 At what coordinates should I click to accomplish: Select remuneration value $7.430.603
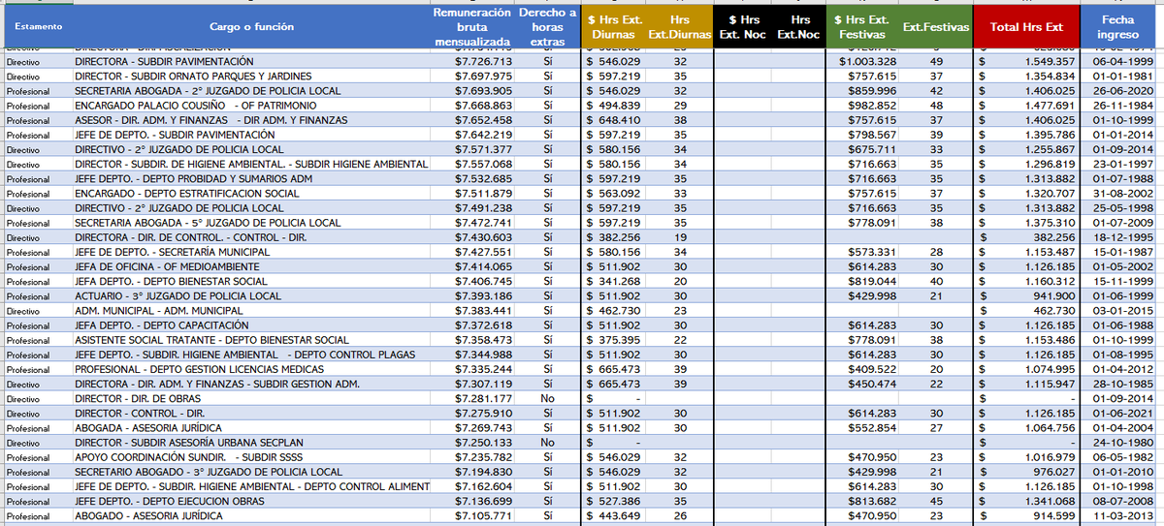[484, 237]
